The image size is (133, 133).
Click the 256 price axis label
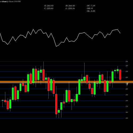[127, 62]
